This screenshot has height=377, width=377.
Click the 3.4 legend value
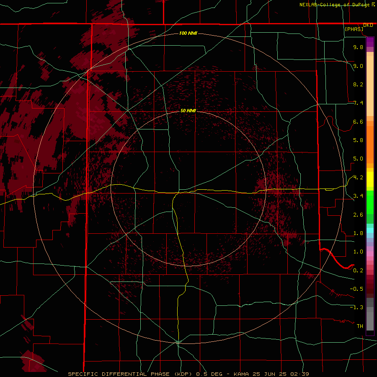click(x=358, y=196)
